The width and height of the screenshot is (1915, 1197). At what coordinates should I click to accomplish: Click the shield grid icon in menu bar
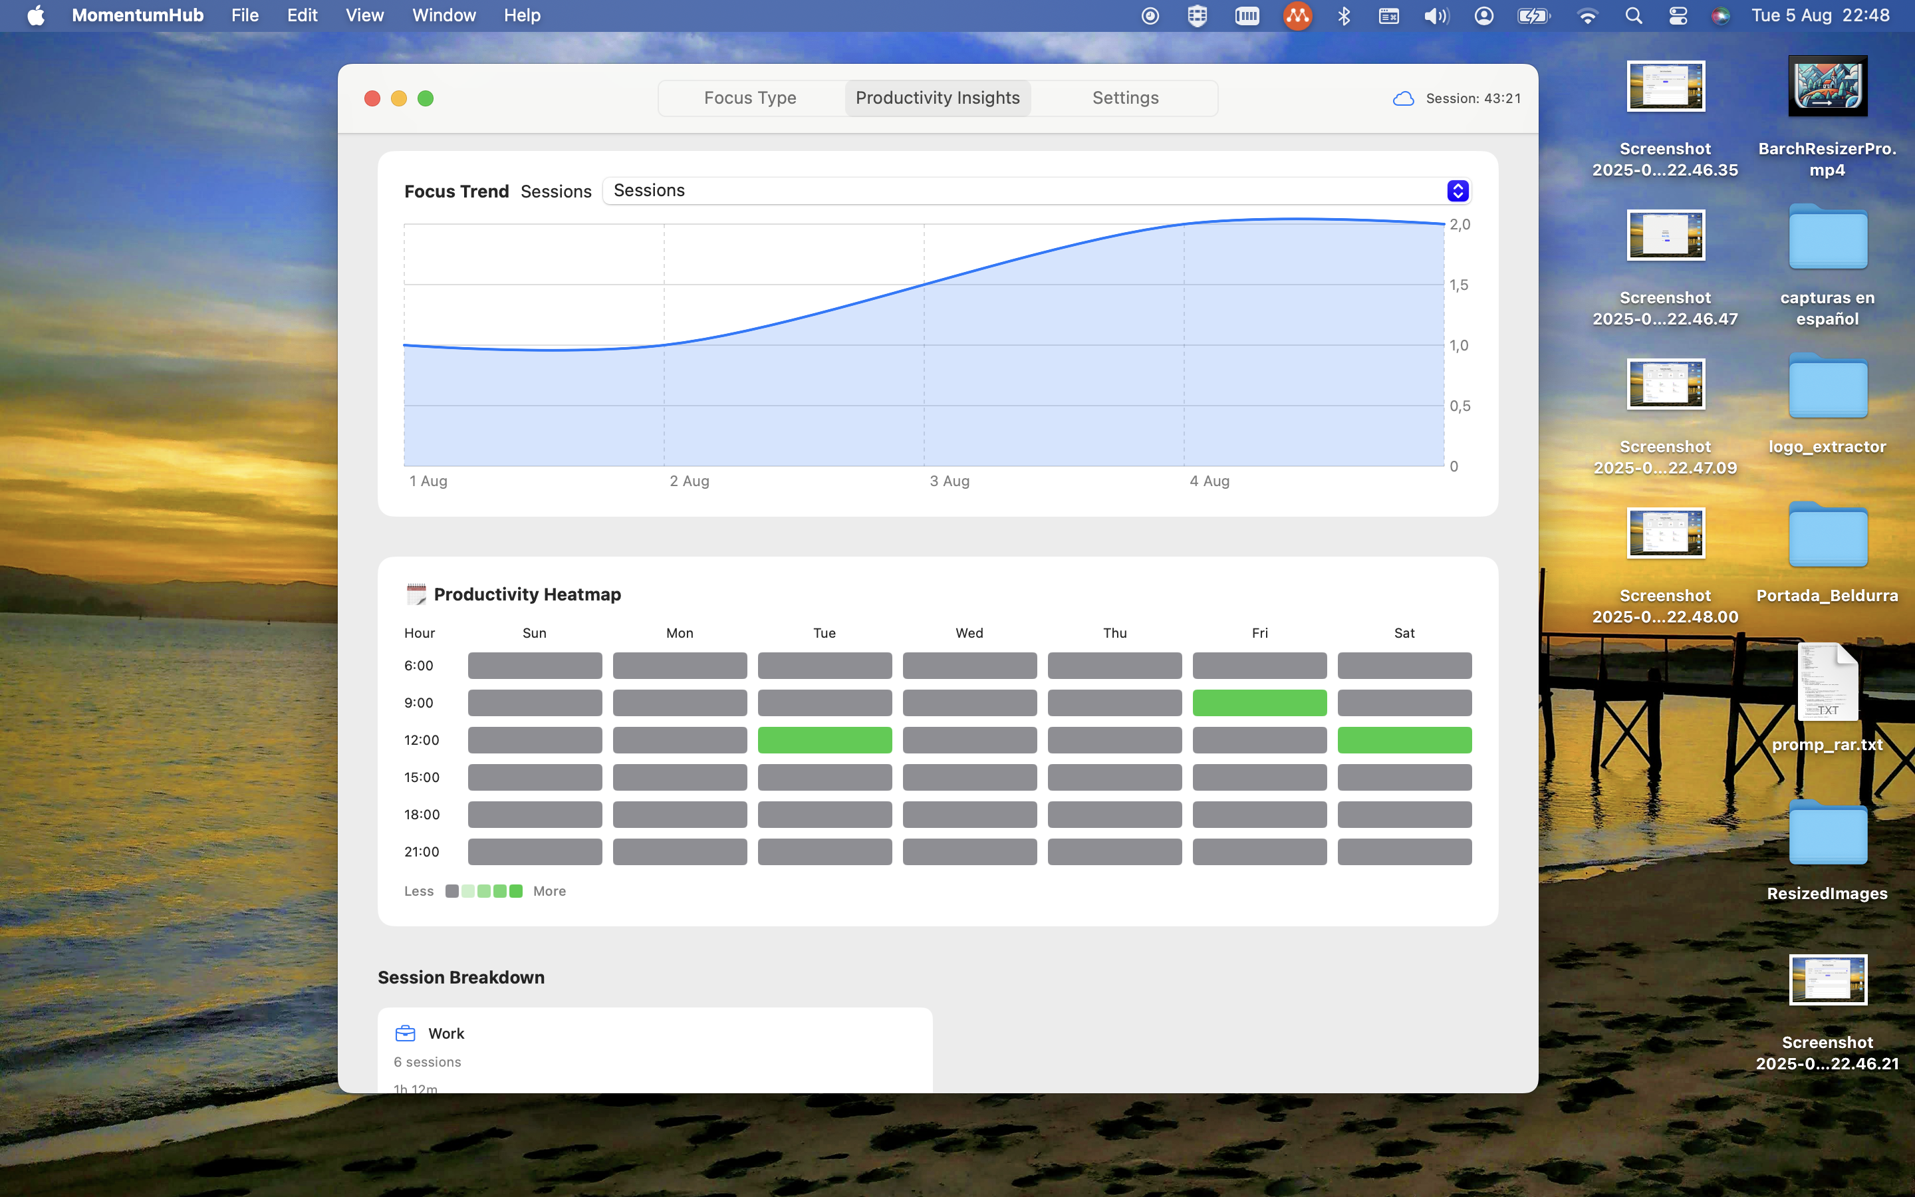click(x=1198, y=15)
